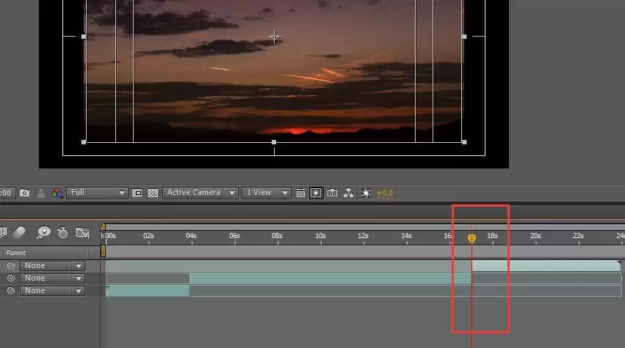Open the Show Channel RGB circles icon
The width and height of the screenshot is (625, 348).
point(57,193)
